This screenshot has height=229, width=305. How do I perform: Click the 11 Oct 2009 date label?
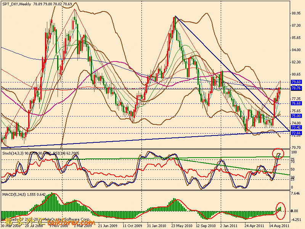click(x=132, y=226)
